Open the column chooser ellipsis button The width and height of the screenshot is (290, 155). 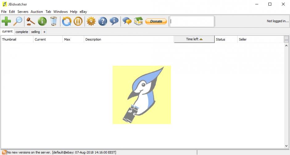tap(286, 39)
